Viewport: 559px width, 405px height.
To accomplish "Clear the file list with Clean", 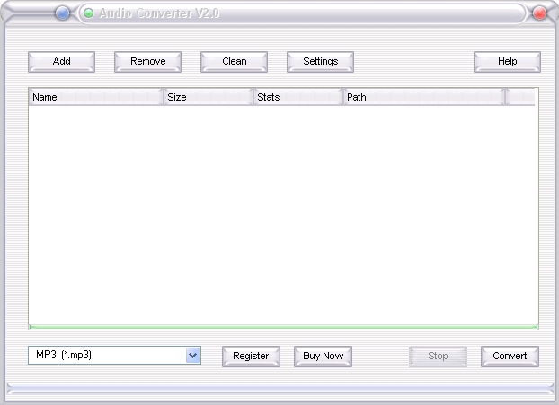I will 235,62.
